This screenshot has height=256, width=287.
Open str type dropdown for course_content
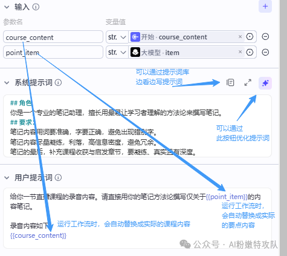[117, 37]
